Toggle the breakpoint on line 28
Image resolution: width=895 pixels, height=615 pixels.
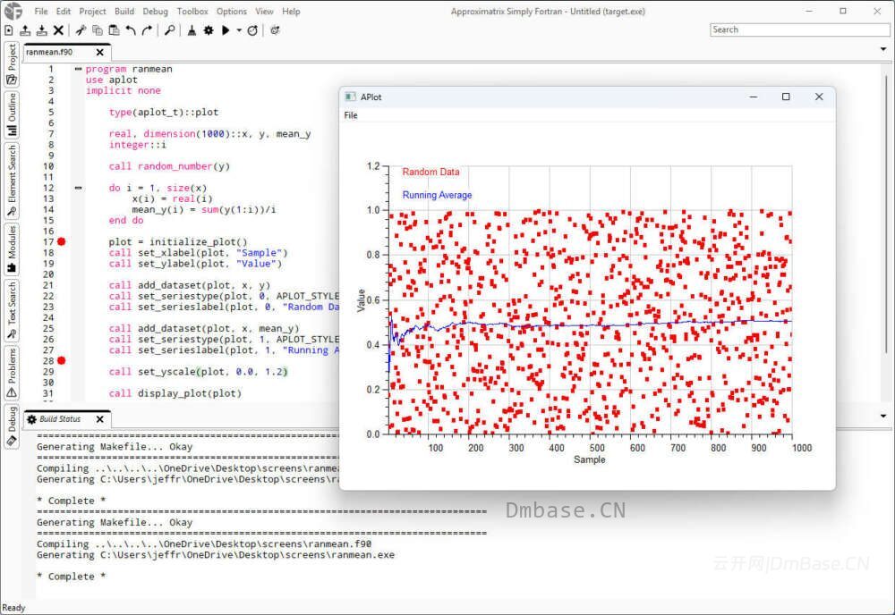[61, 361]
